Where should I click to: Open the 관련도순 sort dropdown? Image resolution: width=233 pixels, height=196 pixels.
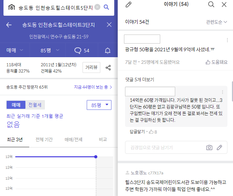(217, 22)
